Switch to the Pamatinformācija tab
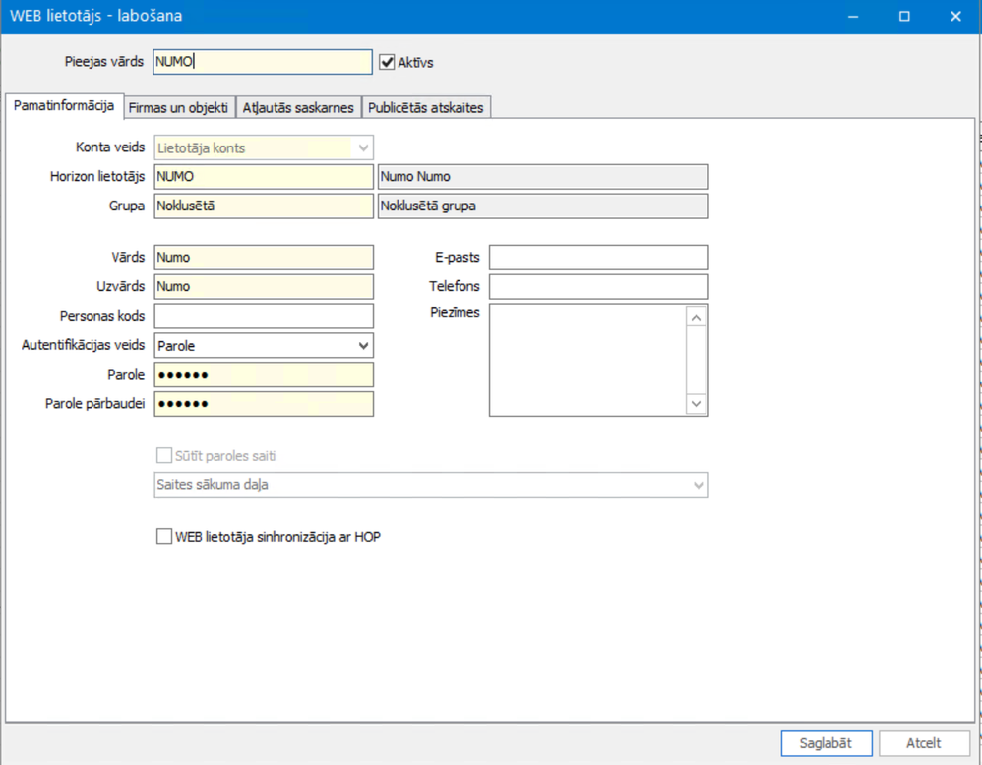The height and width of the screenshot is (765, 982). pyautogui.click(x=64, y=105)
